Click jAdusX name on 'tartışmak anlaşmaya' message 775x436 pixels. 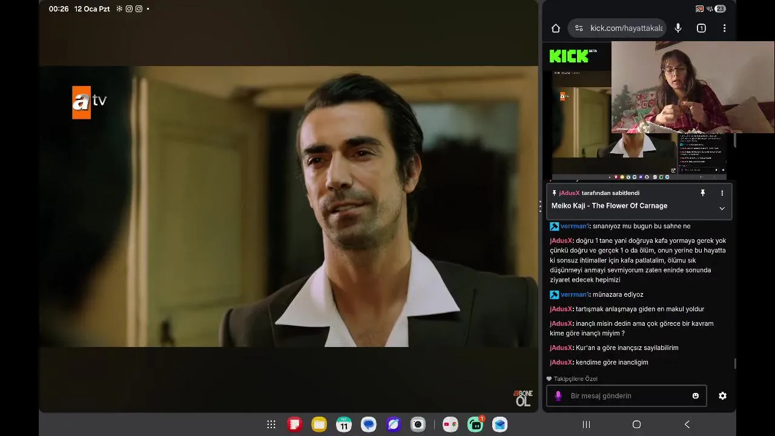[561, 309]
